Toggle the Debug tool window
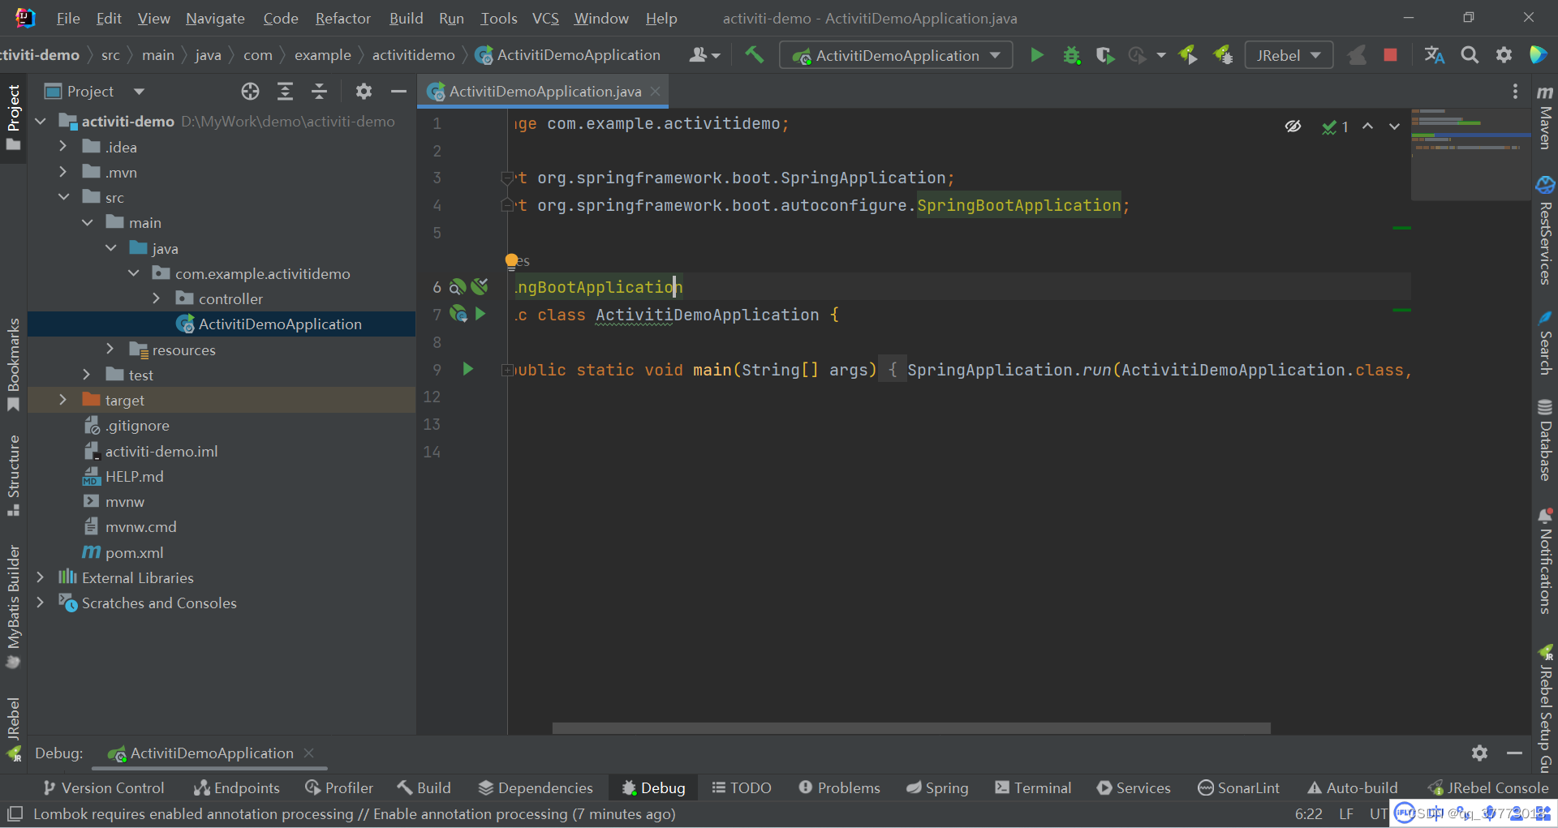The height and width of the screenshot is (828, 1558). [x=652, y=787]
